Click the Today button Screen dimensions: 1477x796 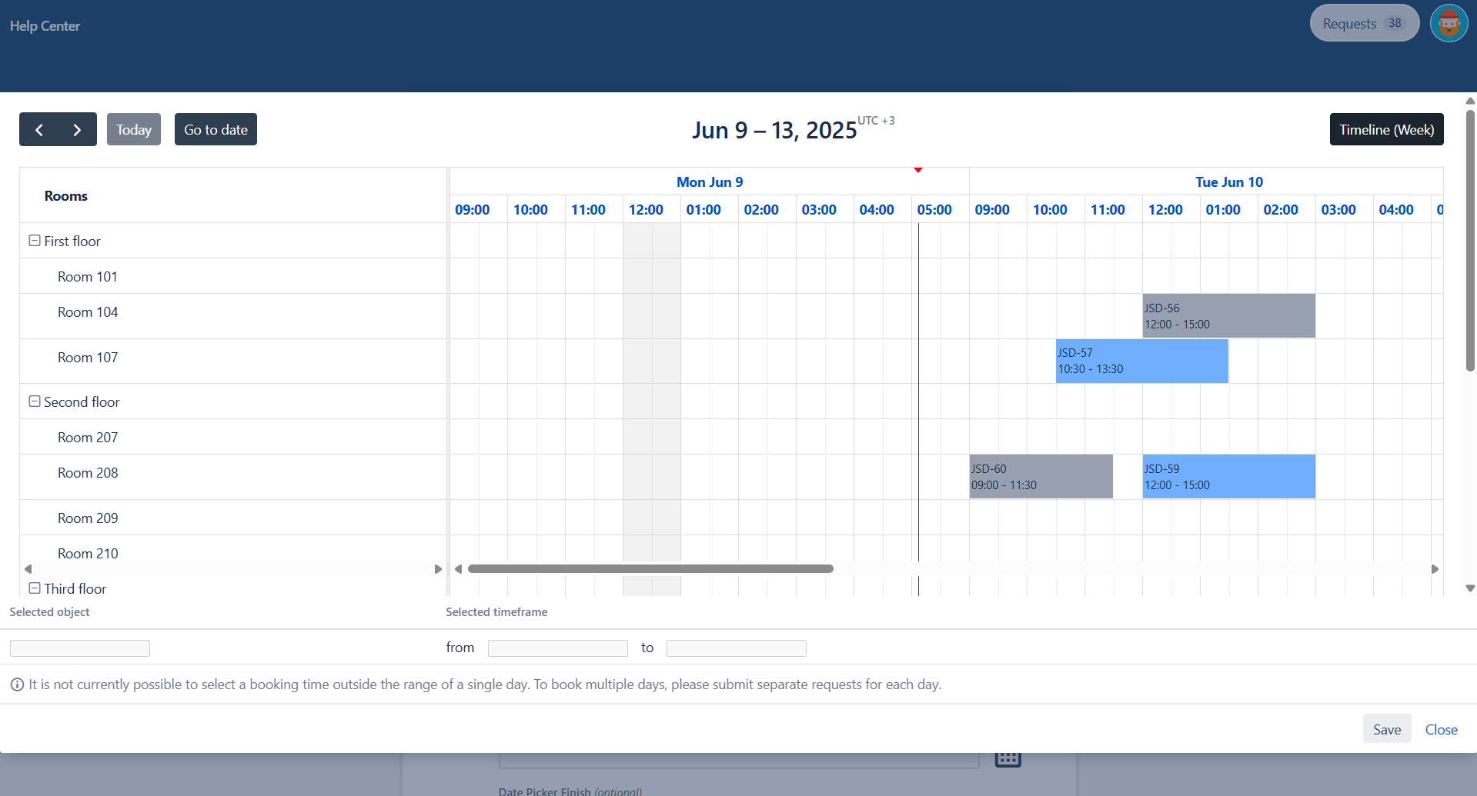pyautogui.click(x=134, y=130)
